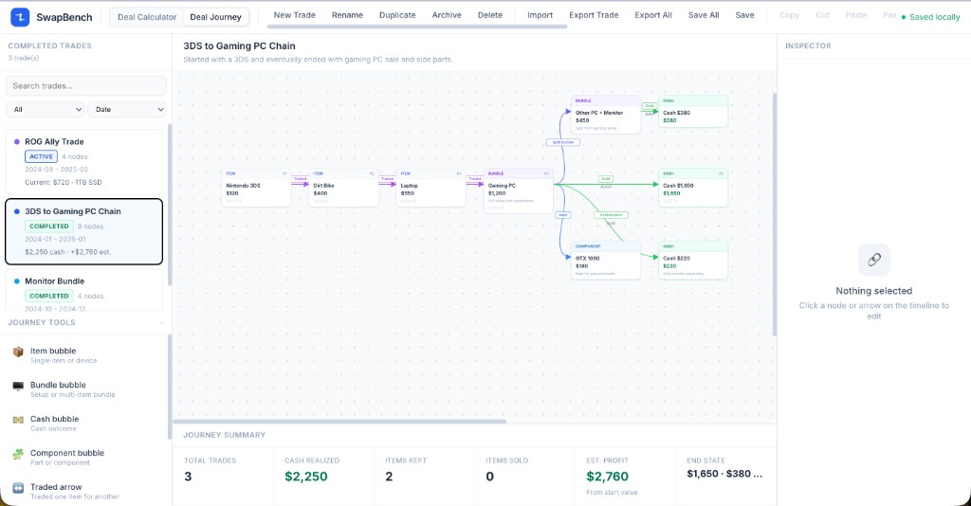The width and height of the screenshot is (971, 506).
Task: Click the Split bundle arrow label
Action: 563,142
